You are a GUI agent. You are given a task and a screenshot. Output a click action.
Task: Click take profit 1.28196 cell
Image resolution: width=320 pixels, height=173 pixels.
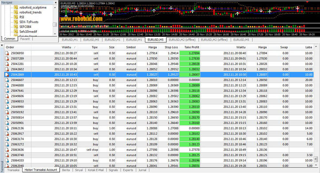point(190,161)
